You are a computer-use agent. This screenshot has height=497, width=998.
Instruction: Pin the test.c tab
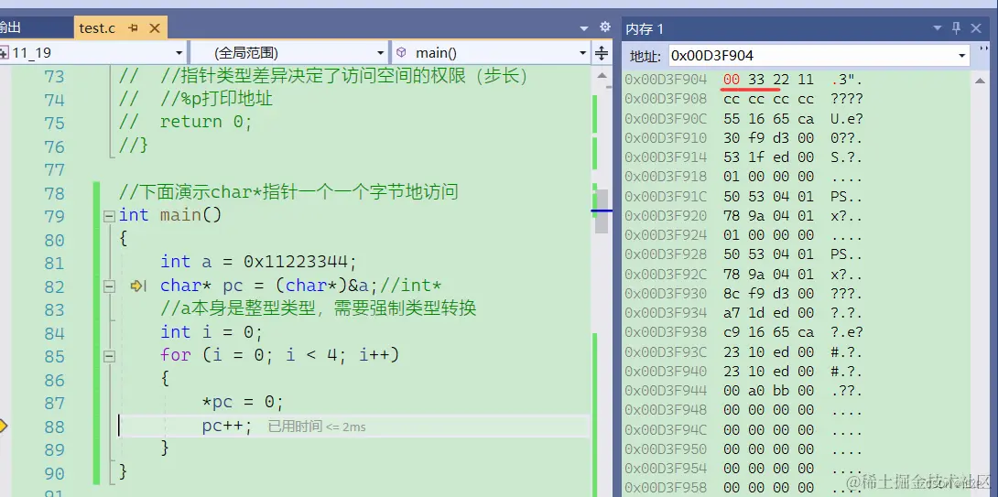(133, 28)
